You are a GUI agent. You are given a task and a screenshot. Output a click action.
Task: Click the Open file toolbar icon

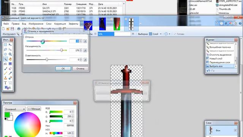(x=8, y=29)
